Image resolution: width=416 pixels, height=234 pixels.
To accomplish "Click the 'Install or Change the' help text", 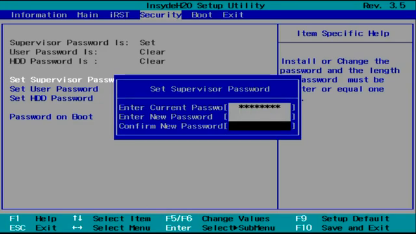I will [x=335, y=61].
